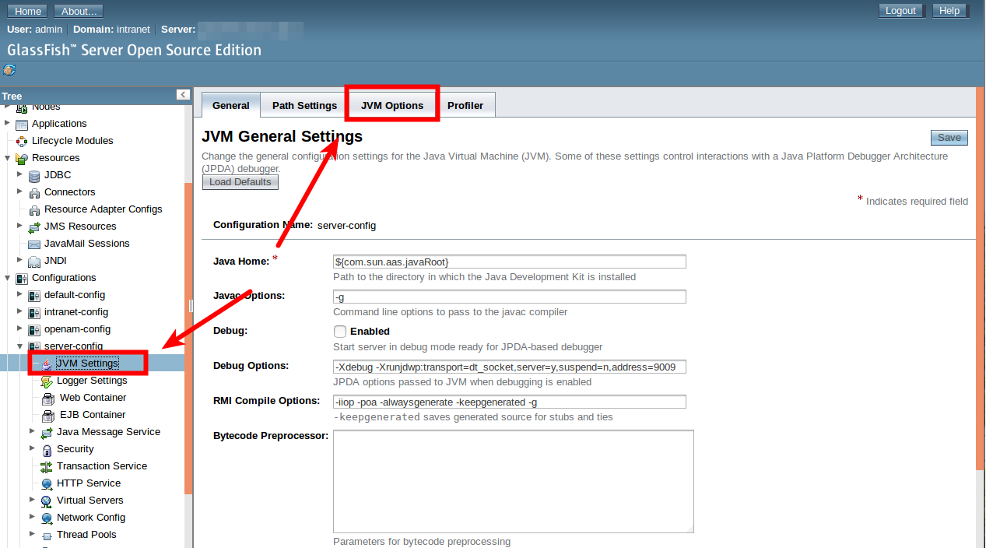Click the Java Home input field
This screenshot has height=548, width=986.
509,262
